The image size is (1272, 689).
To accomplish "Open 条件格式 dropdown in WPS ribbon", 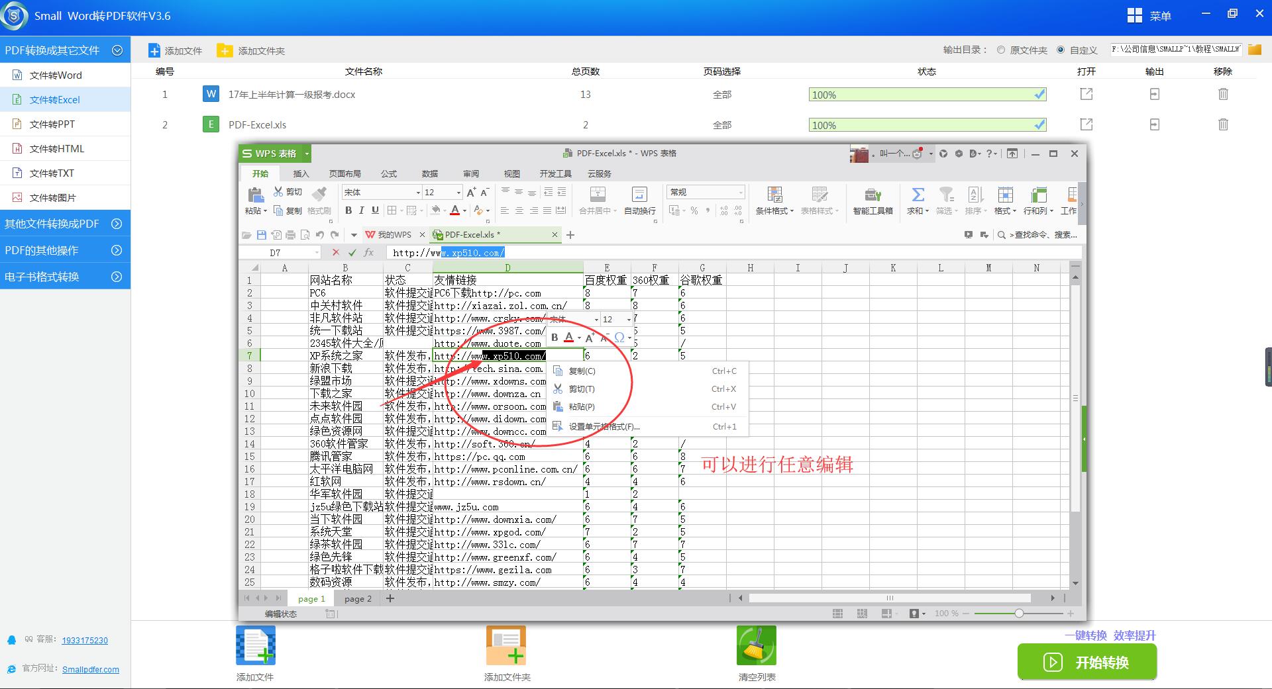I will pos(774,211).
